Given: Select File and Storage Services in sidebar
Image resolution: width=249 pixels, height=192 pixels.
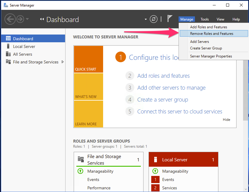Looking at the screenshot, I should [33, 62].
